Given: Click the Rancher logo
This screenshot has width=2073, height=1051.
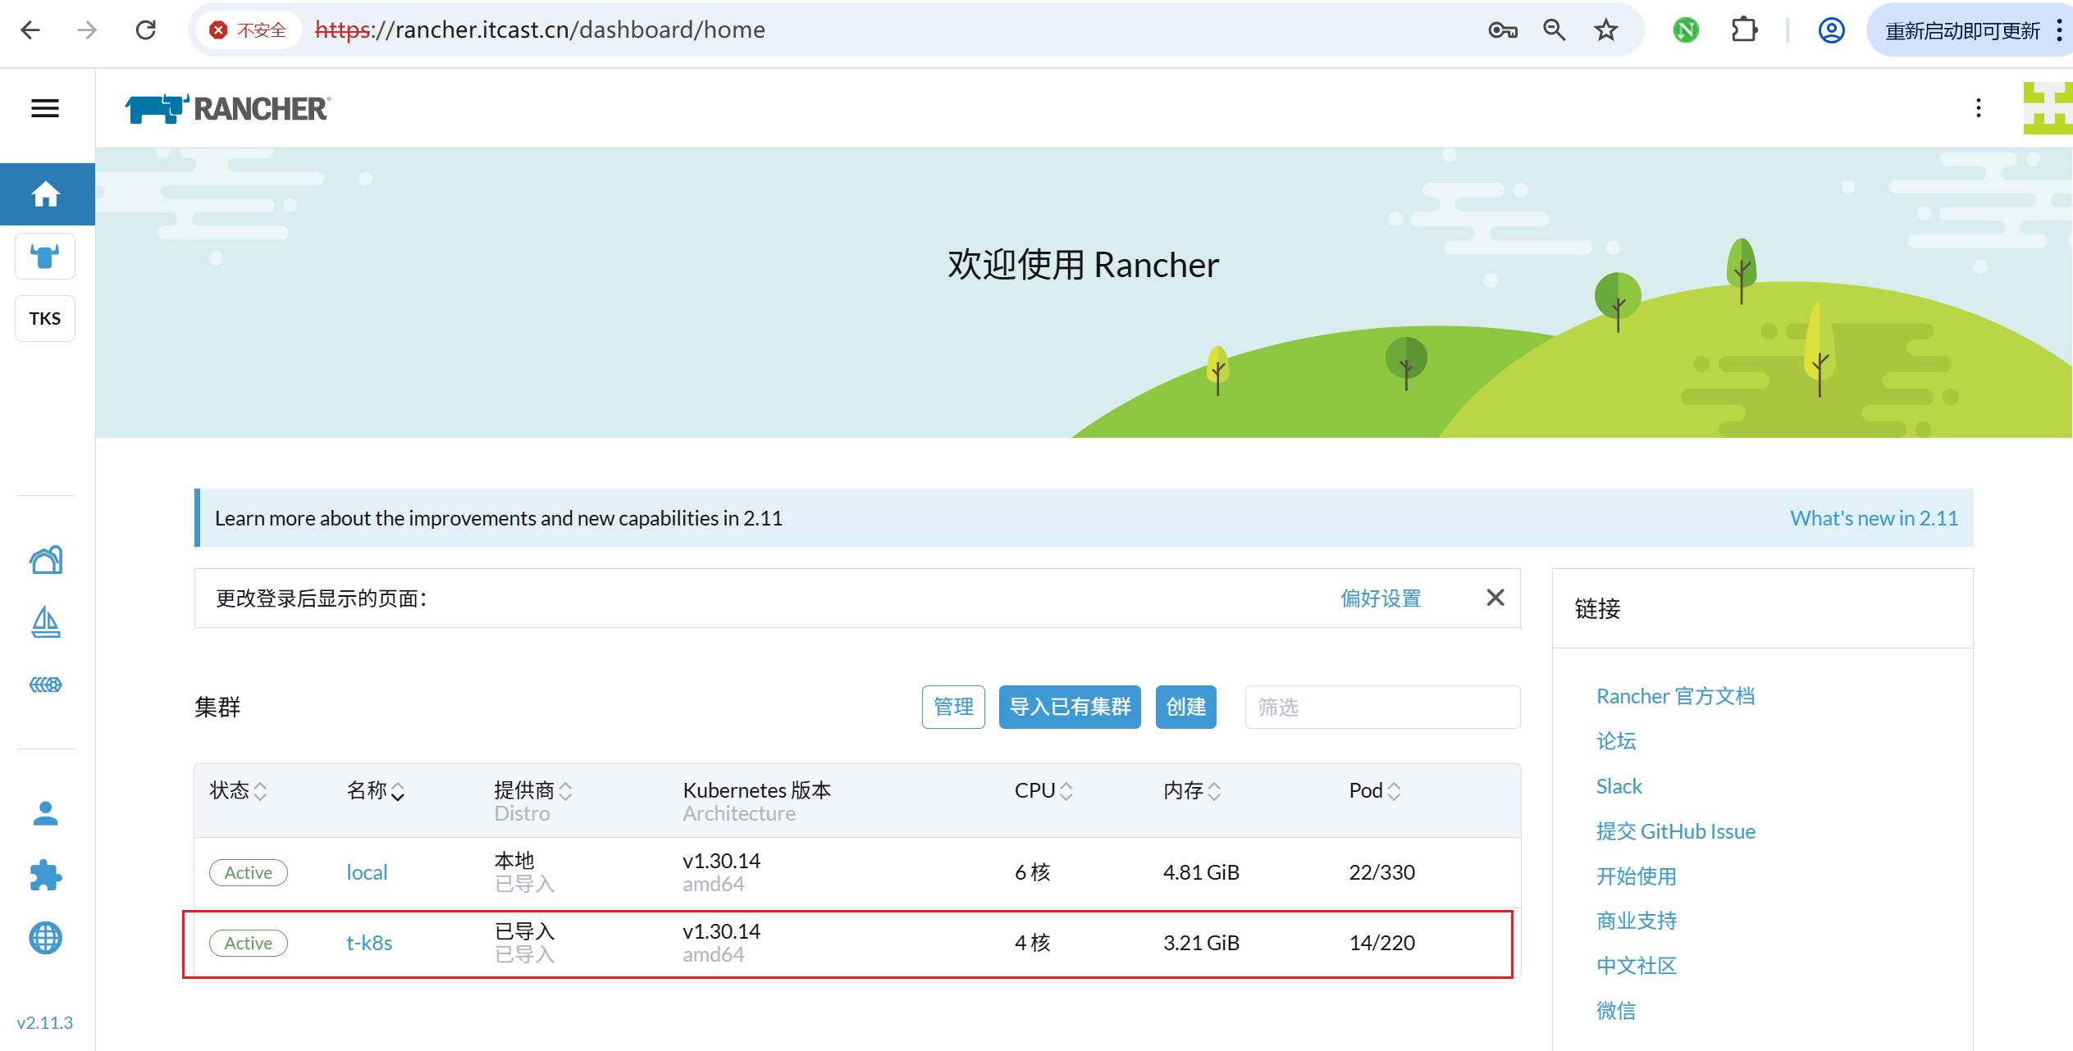Looking at the screenshot, I should pyautogui.click(x=227, y=108).
